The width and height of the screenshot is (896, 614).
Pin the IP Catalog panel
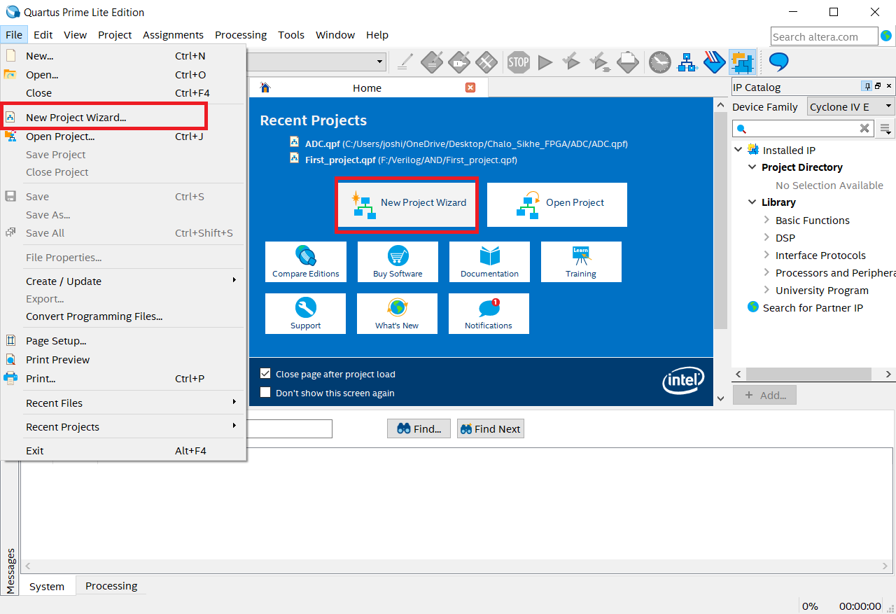pyautogui.click(x=867, y=86)
